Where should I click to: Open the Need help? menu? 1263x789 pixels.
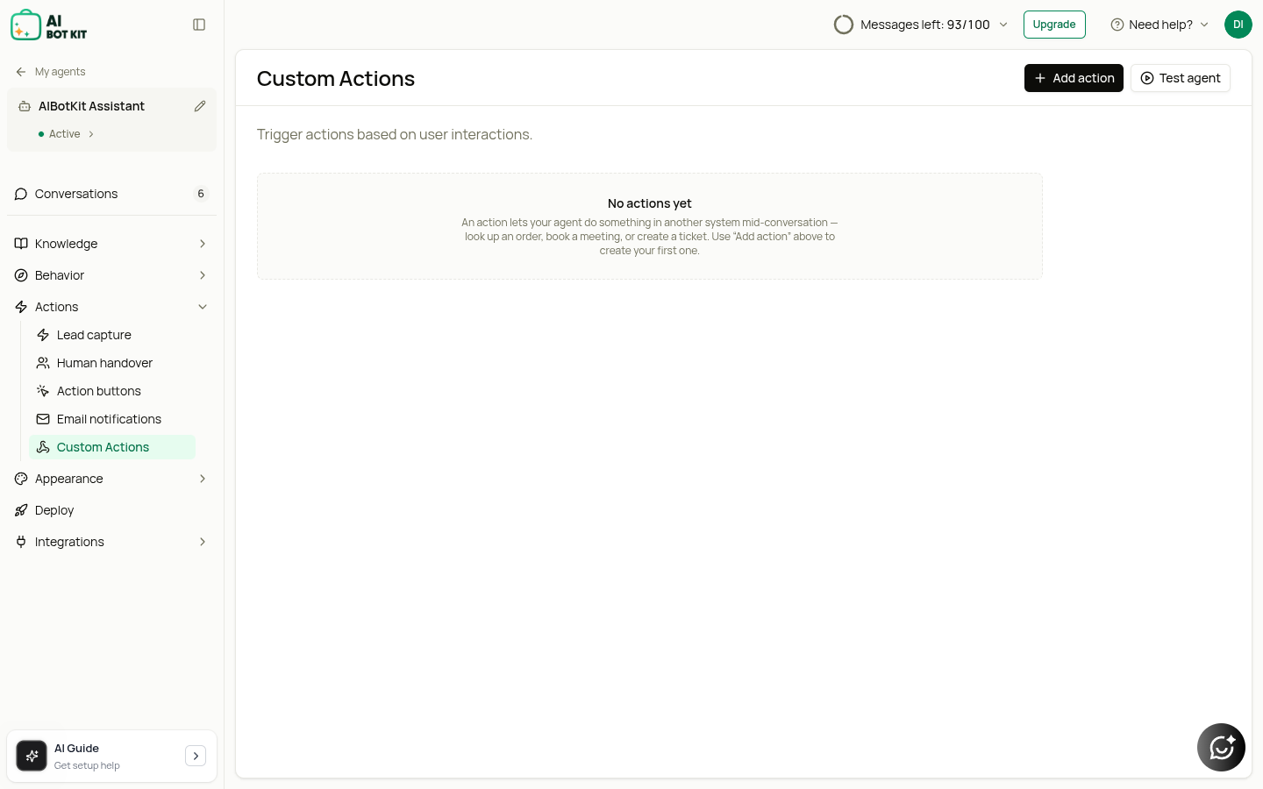pos(1160,25)
